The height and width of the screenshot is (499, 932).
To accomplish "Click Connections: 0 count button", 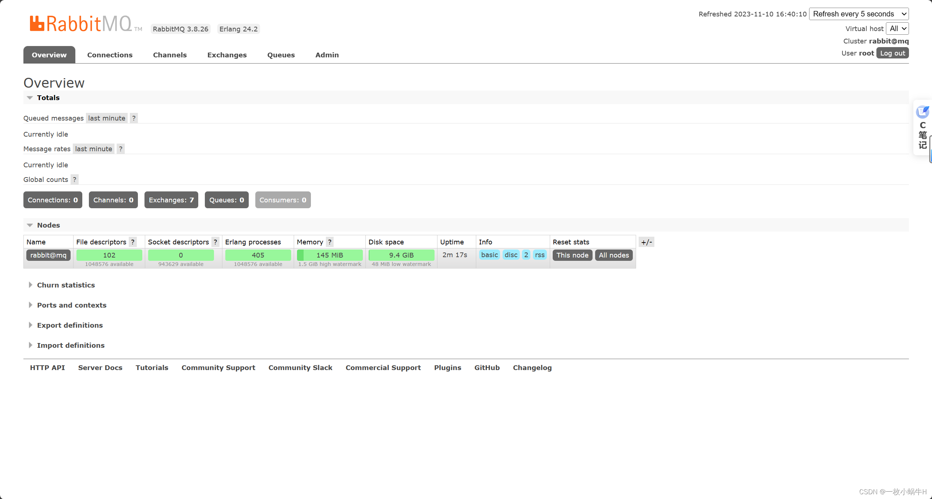I will [x=53, y=200].
